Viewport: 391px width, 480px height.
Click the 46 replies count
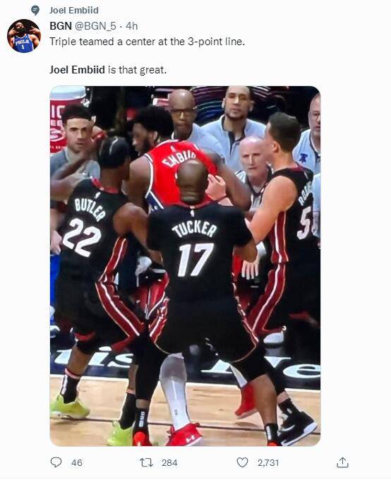click(x=76, y=462)
